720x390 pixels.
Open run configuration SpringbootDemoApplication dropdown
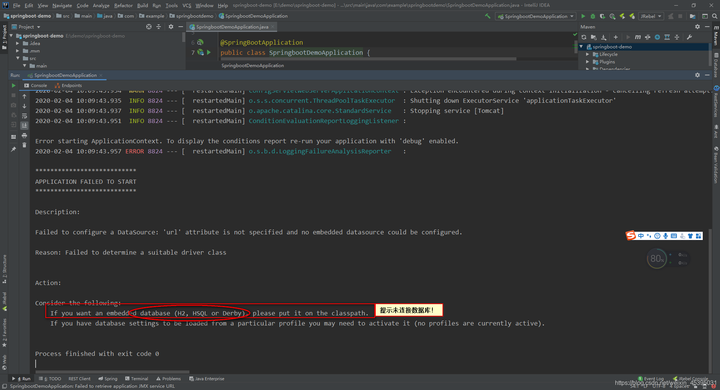535,16
